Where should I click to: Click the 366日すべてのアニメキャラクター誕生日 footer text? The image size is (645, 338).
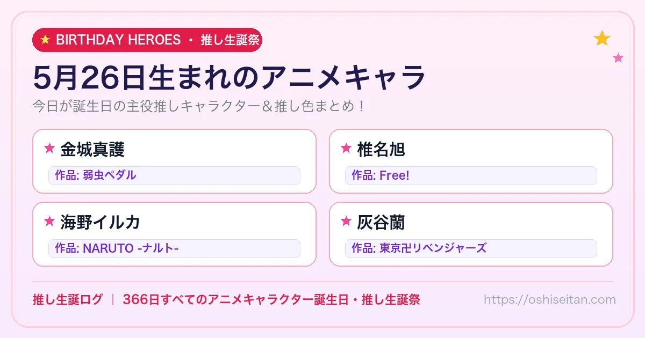click(235, 299)
